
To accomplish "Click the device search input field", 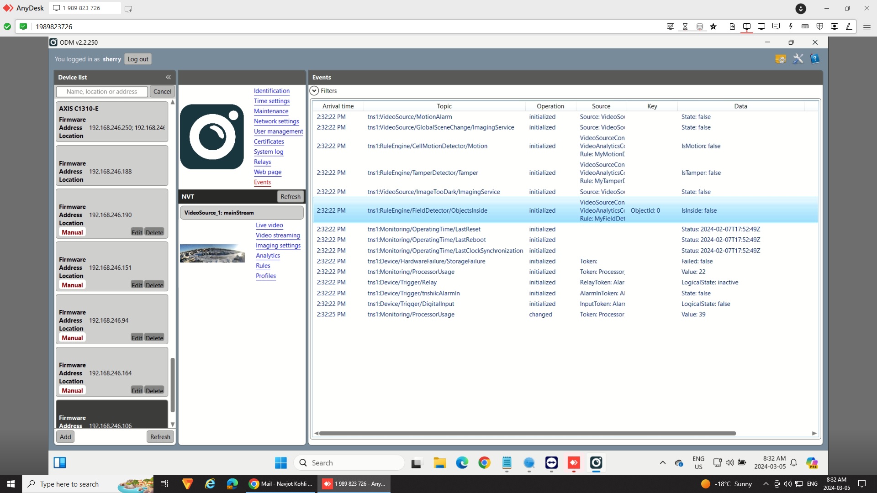I will tap(102, 92).
